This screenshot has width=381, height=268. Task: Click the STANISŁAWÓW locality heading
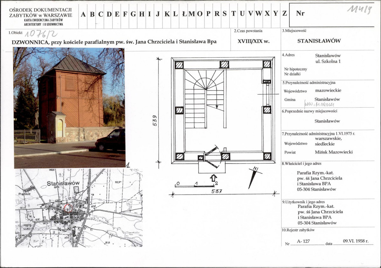(319, 41)
